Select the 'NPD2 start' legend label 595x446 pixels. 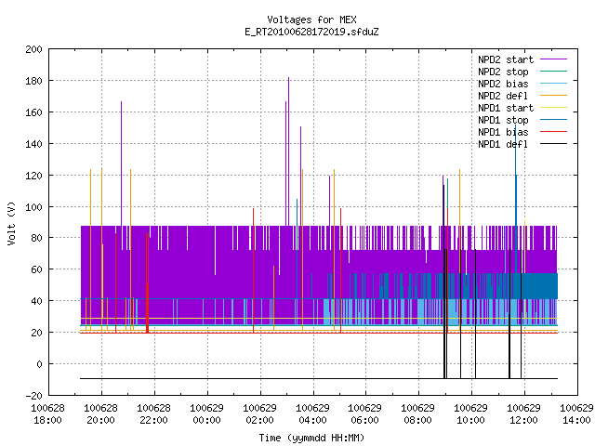click(506, 59)
